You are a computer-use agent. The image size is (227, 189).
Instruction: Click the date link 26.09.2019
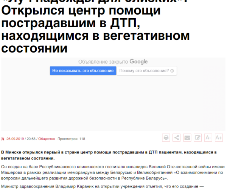pyautogui.click(x=15, y=139)
